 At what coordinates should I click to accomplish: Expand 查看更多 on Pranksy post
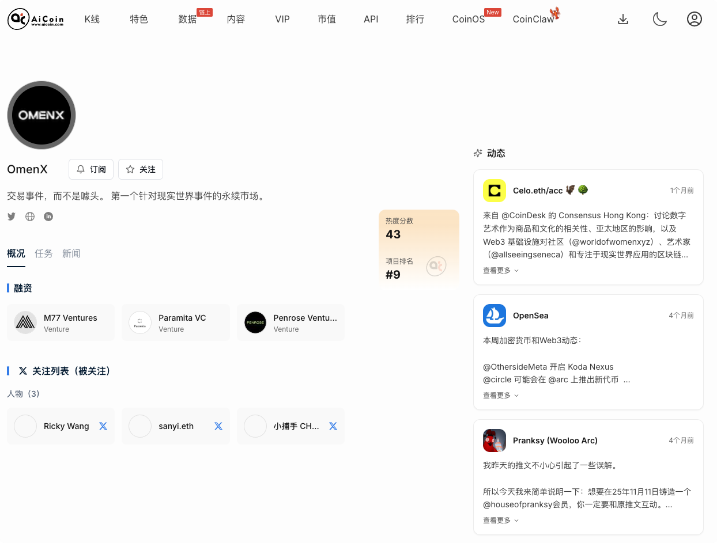coord(500,521)
